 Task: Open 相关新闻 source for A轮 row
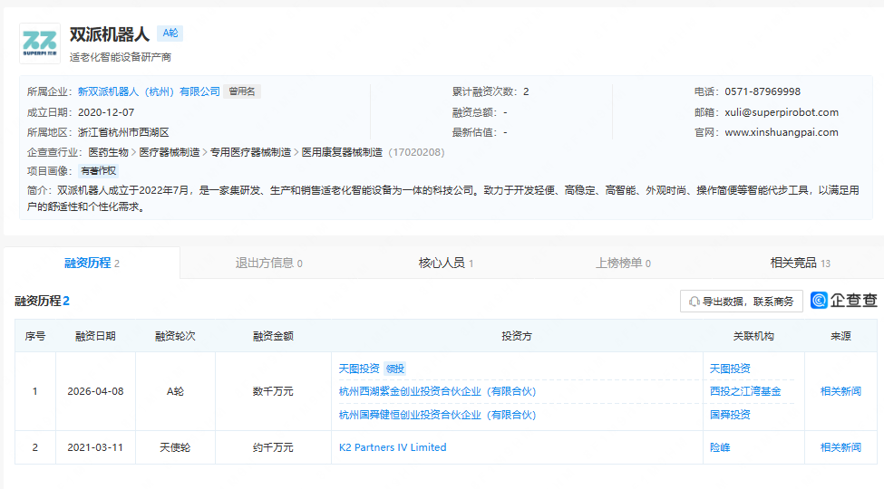pyautogui.click(x=840, y=391)
